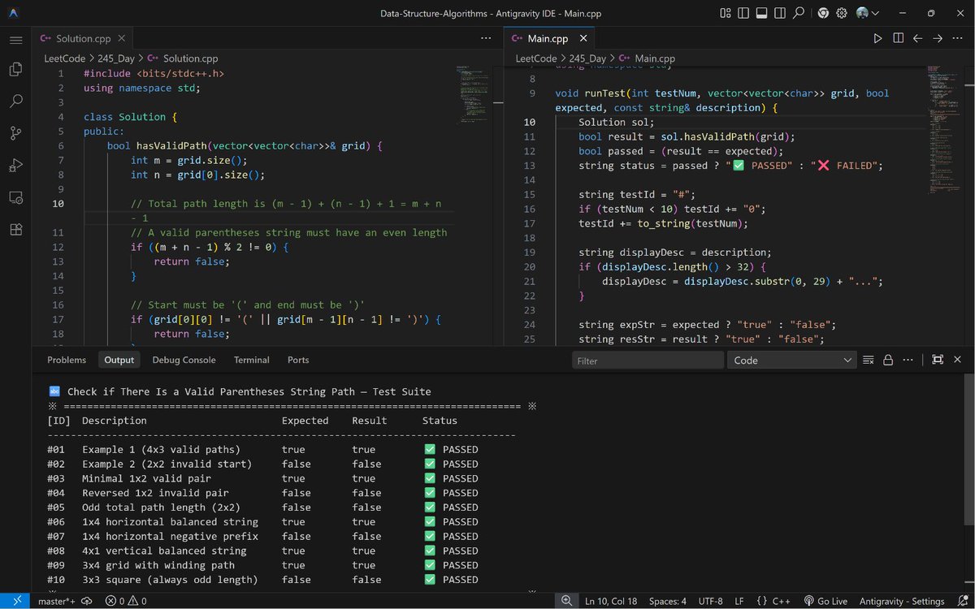
Task: Open Customize Layout in the title bar
Action: coord(726,13)
